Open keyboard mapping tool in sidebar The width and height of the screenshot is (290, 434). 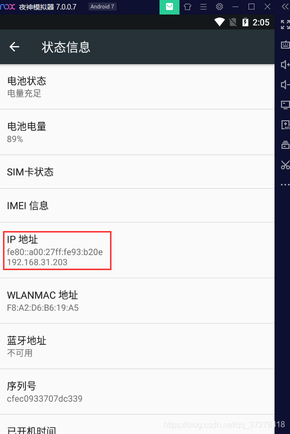point(285,45)
